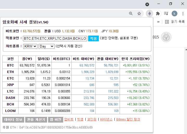The height and width of the screenshot is (134, 187).
Task: Click the 웹 버전 button
Action: pos(56,120)
